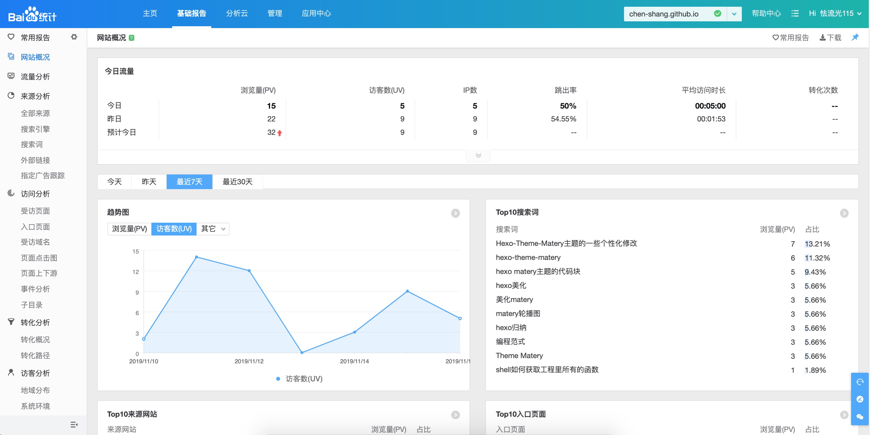Toggle chart to 浏览量(PV) metric

point(129,229)
